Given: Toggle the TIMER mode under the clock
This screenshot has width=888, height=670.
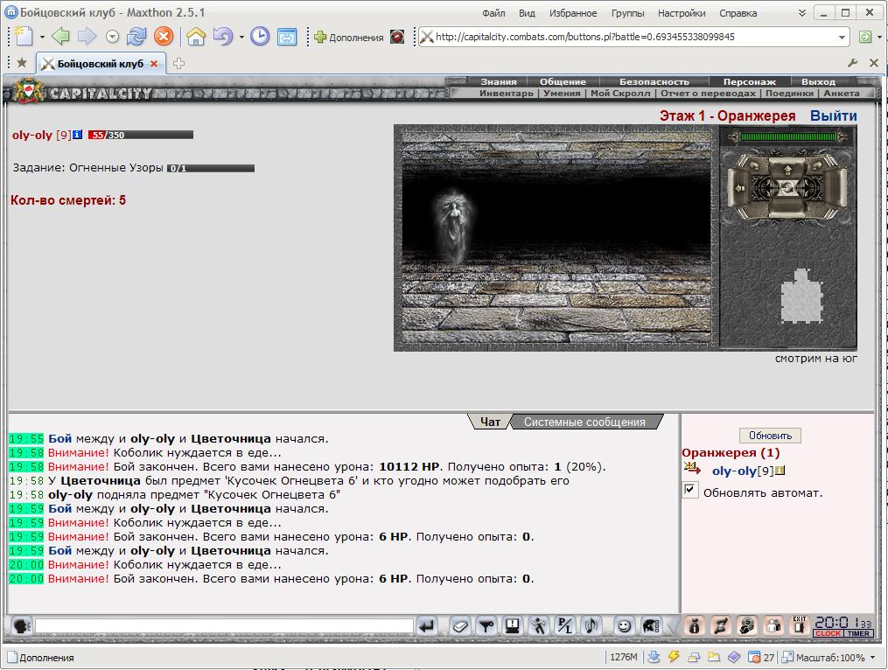Looking at the screenshot, I should coord(858,634).
